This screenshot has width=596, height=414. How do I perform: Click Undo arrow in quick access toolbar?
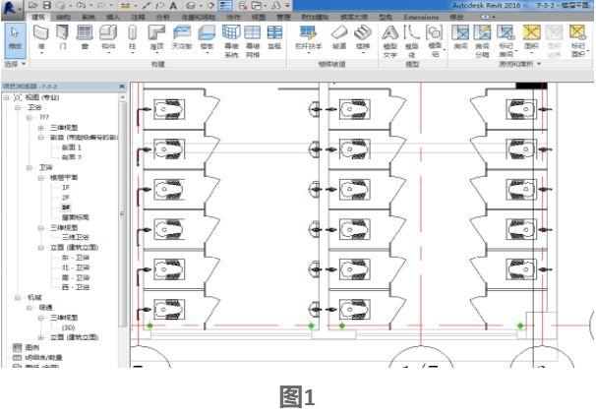(81, 5)
